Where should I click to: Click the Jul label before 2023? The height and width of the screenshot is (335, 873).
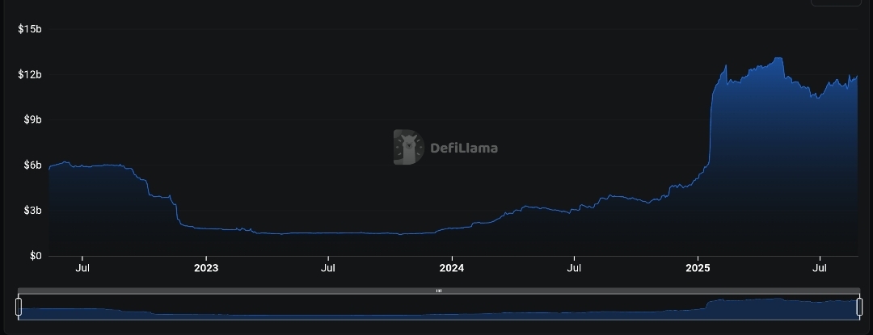(x=82, y=268)
